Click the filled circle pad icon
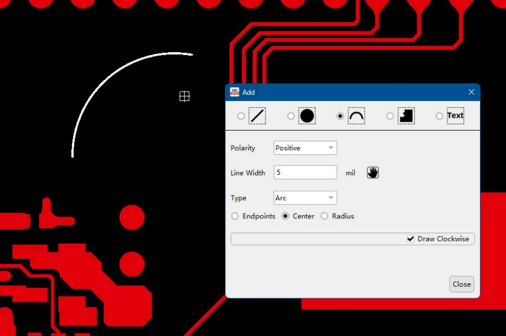 [307, 116]
